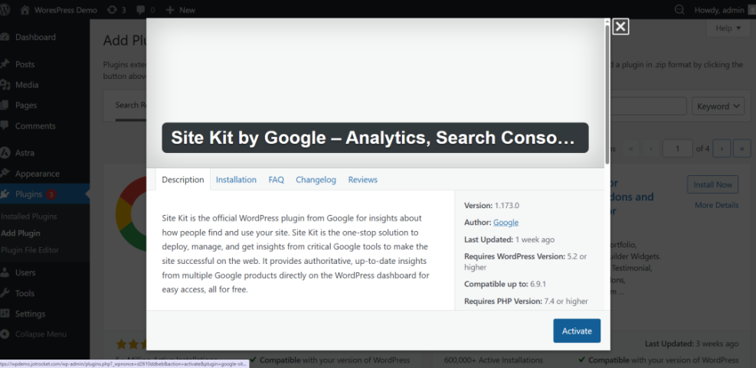Click the modal vertical scrollbar
Screen dimensions: 756x368
click(x=607, y=94)
